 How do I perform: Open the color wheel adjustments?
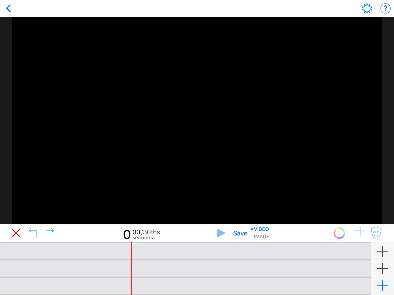[339, 233]
